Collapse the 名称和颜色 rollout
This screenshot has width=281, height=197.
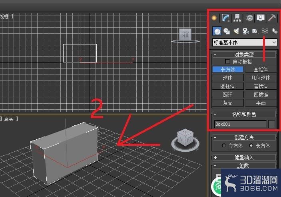(x=244, y=114)
